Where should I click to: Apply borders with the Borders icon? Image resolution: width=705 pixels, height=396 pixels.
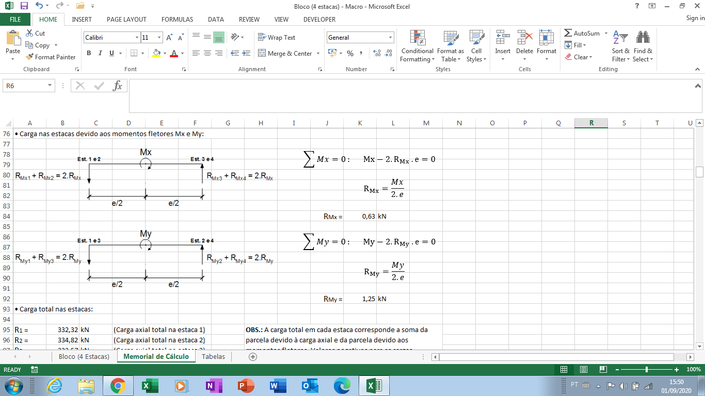tap(134, 53)
